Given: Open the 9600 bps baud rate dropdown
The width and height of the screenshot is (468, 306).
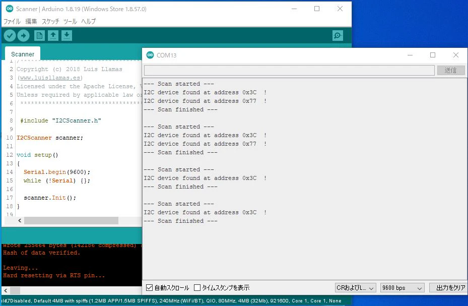Looking at the screenshot, I should 402,288.
